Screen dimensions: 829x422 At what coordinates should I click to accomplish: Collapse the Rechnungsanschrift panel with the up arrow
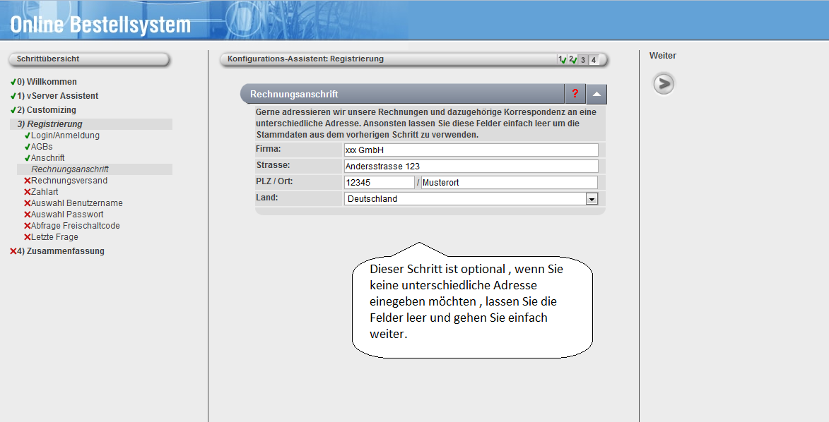(596, 94)
